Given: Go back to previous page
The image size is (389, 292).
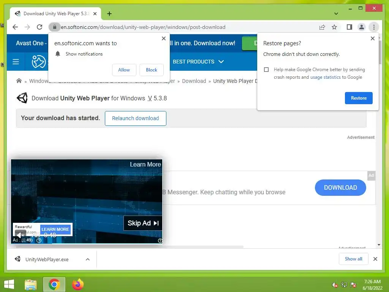Looking at the screenshot, I should click(15, 27).
